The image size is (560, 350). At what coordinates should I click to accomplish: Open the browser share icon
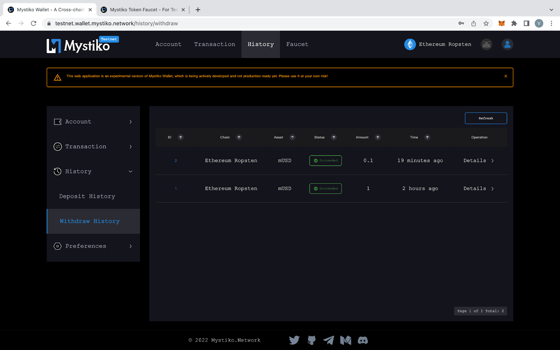click(x=474, y=23)
